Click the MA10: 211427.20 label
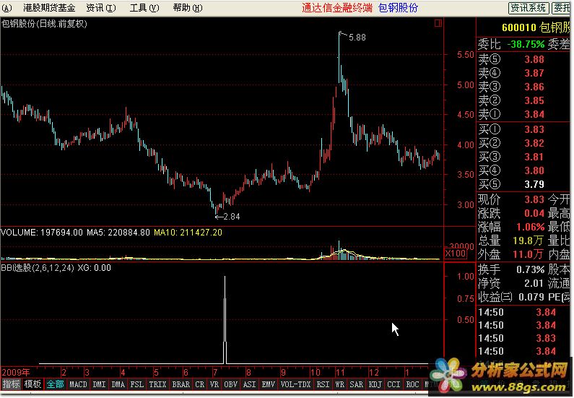This screenshot has width=574, height=398. point(188,233)
